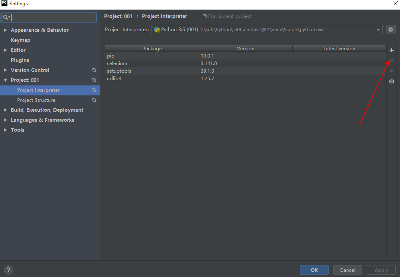
Task: Select Keymap settings
Action: (x=20, y=40)
